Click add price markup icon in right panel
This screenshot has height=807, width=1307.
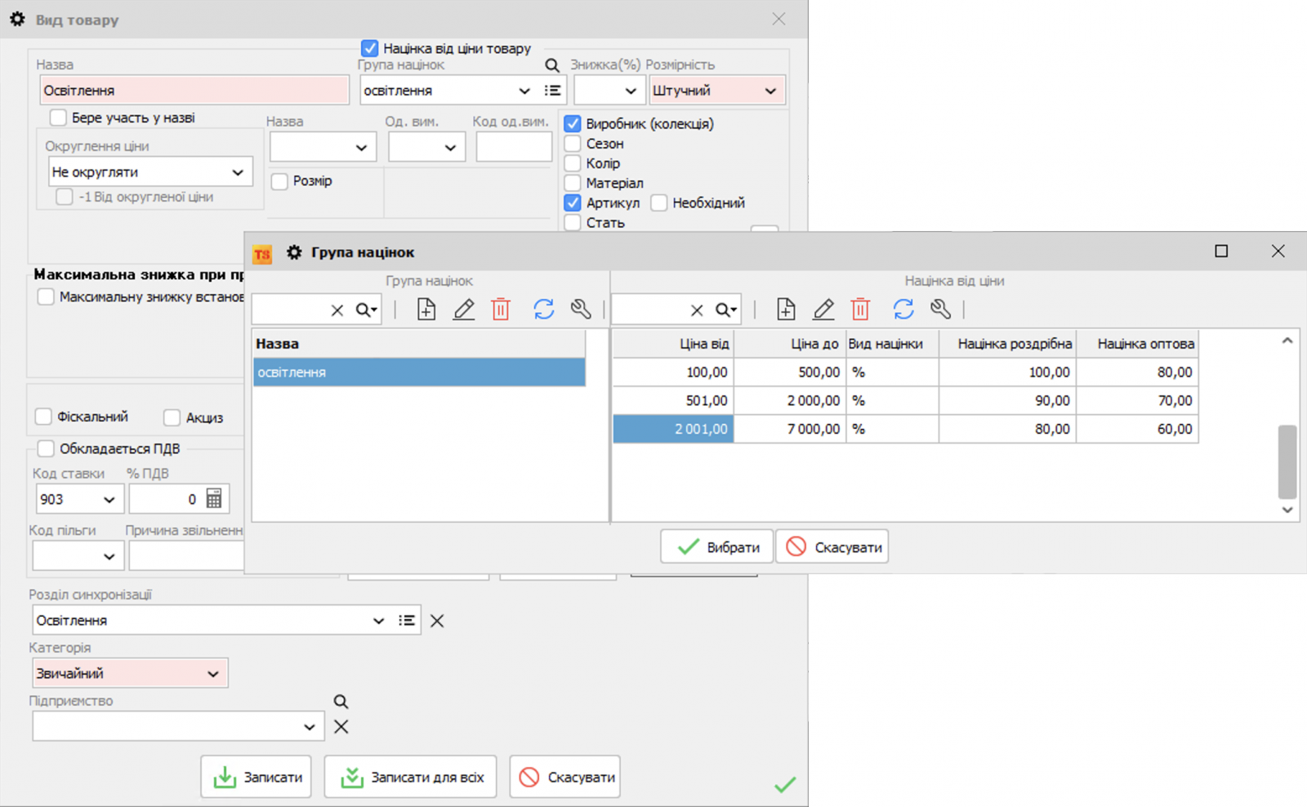tap(786, 310)
